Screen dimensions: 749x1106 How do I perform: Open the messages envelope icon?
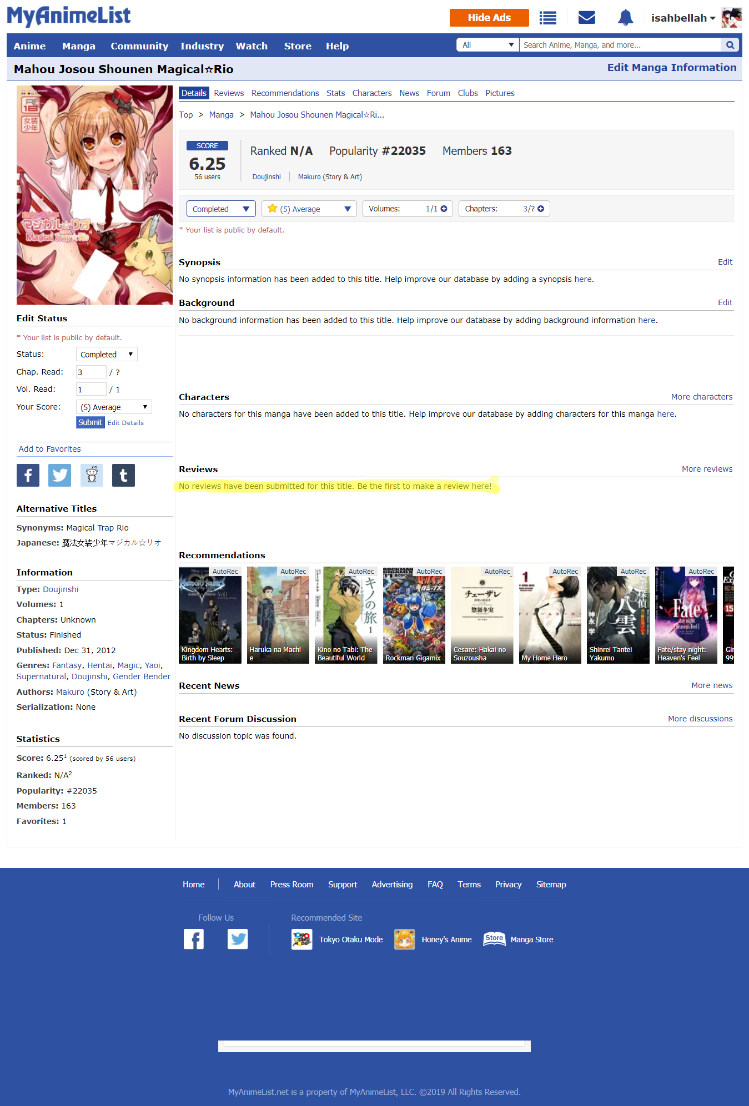[x=586, y=18]
